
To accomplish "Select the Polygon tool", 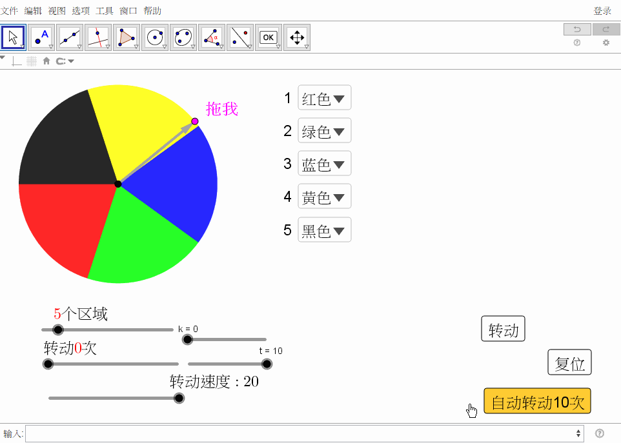I will 127,37.
